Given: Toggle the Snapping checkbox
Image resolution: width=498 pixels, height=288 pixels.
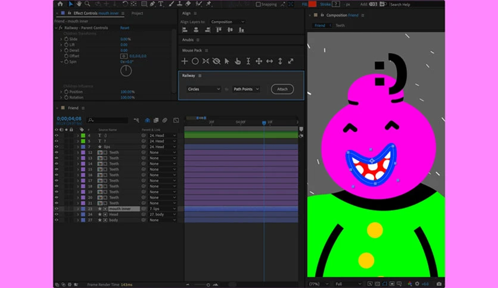Looking at the screenshot, I should 258,4.
